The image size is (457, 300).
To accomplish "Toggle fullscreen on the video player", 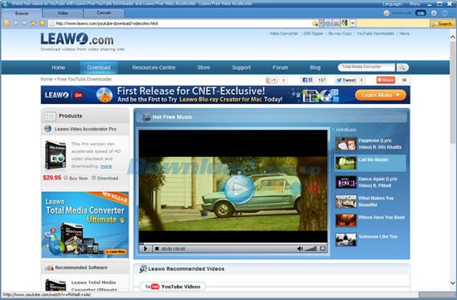I will [x=322, y=248].
